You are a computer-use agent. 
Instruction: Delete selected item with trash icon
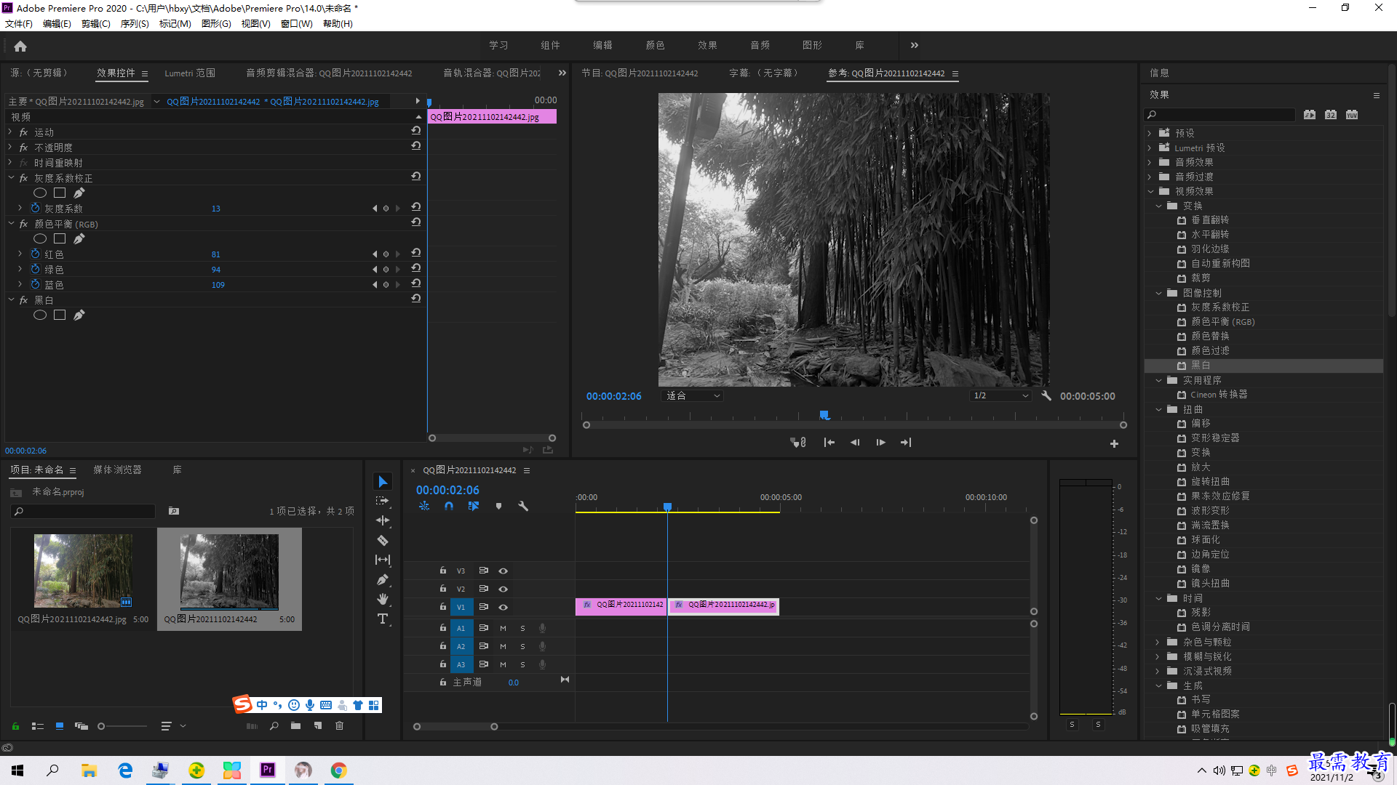click(339, 725)
